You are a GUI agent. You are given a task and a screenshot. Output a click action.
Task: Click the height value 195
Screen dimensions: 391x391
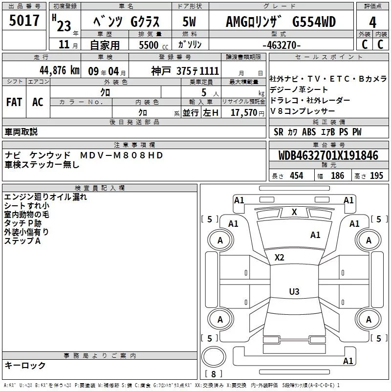376,175
